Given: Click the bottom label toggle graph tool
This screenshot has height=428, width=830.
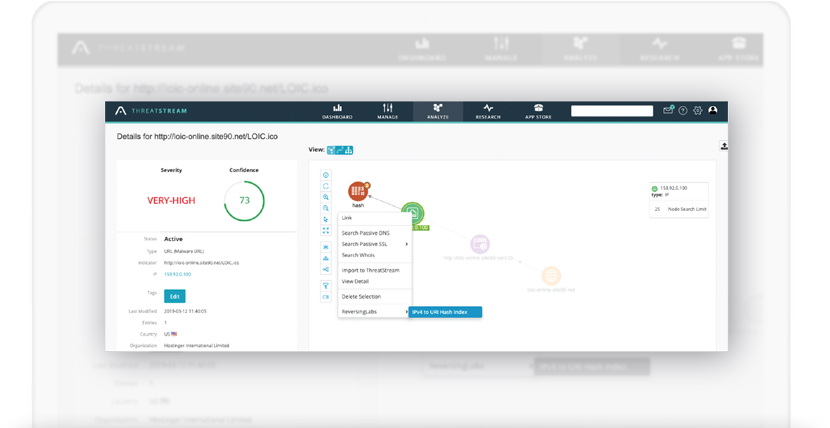Looking at the screenshot, I should (x=325, y=297).
